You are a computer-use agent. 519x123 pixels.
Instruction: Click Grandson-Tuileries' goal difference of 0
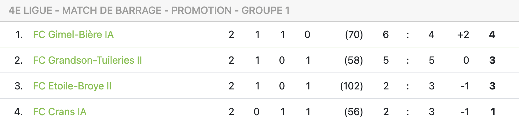pyautogui.click(x=466, y=60)
